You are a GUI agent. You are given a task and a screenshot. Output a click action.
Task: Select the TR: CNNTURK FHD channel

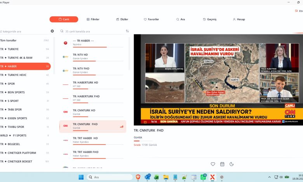point(92,126)
